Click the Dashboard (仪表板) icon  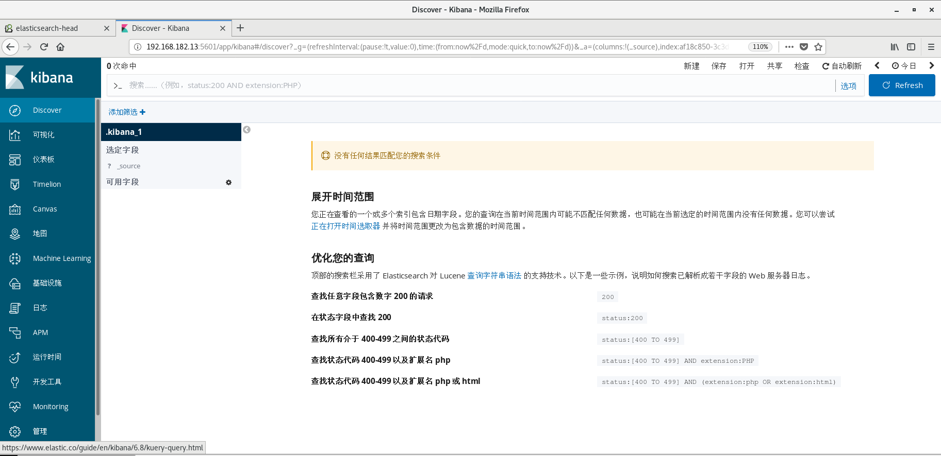click(15, 160)
